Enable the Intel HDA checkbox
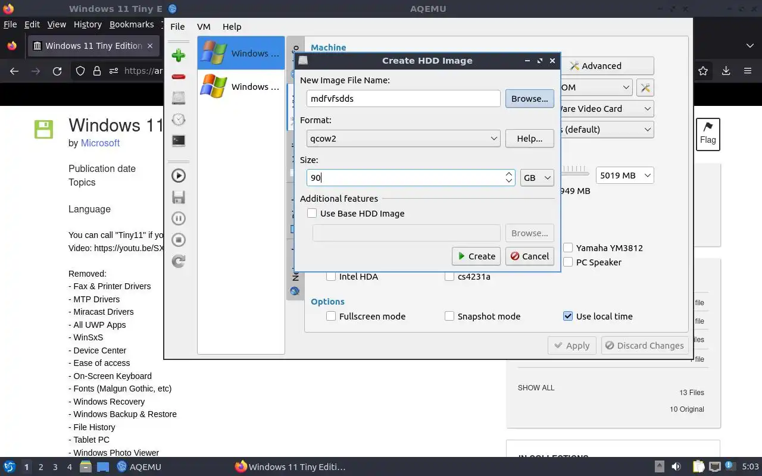Viewport: 762px width, 476px height. coord(331,276)
